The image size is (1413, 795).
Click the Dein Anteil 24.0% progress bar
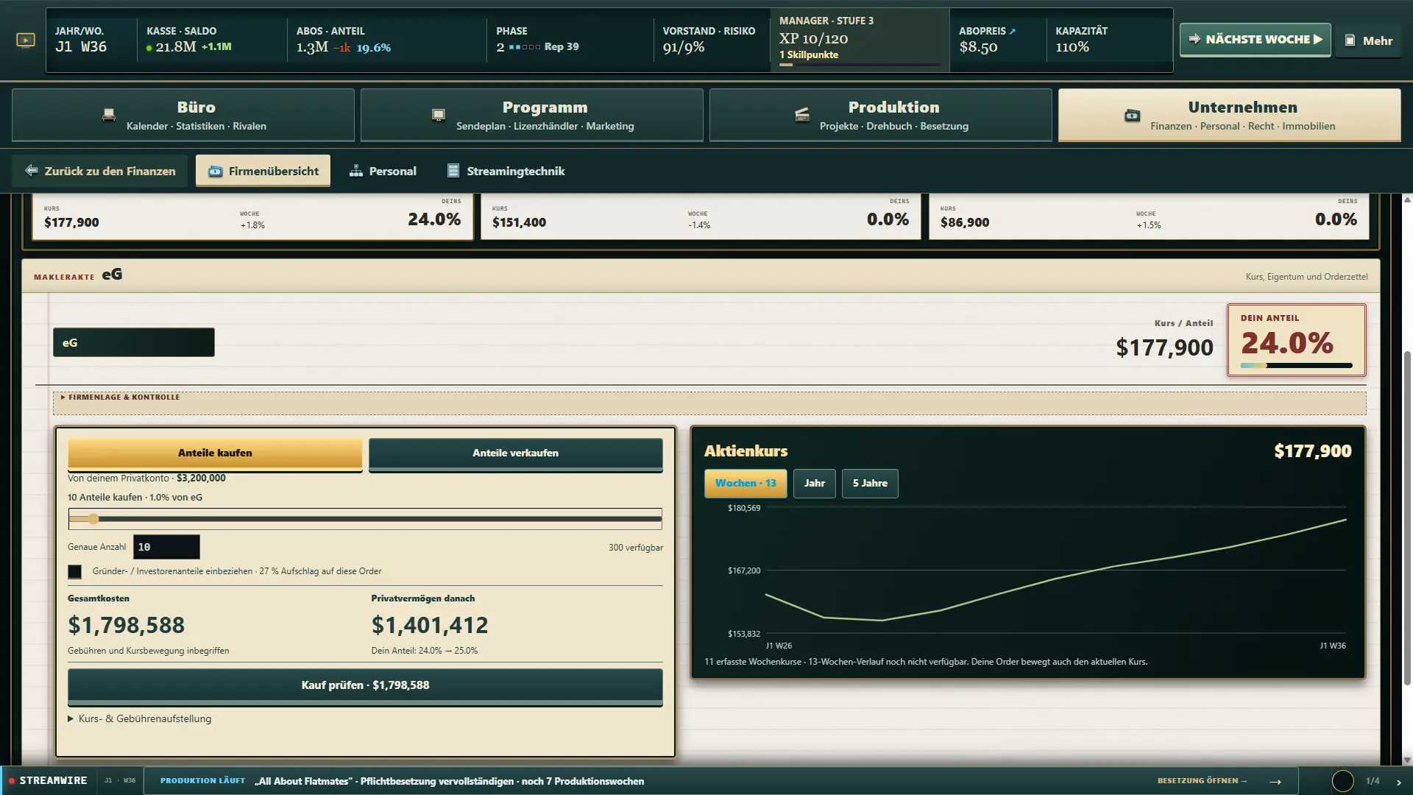pyautogui.click(x=1296, y=365)
